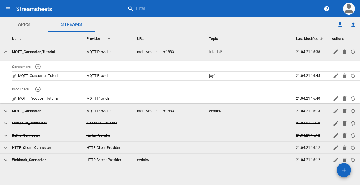Screen dimensions: 360x185
Task: Edit HTTP_Client_Connector
Action: 336,148
